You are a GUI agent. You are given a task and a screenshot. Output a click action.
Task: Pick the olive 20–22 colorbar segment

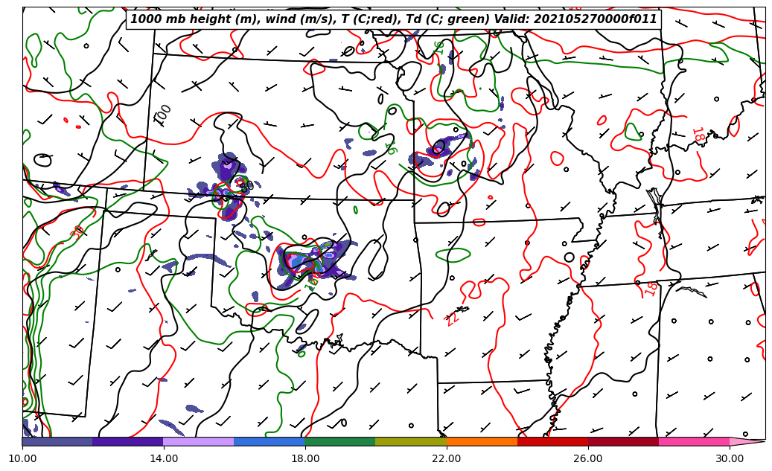[410, 441]
